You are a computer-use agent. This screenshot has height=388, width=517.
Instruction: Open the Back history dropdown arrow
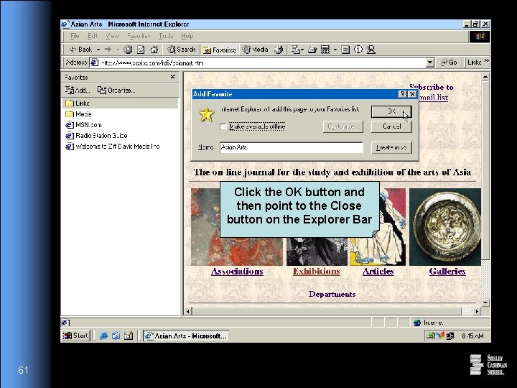[x=98, y=50]
